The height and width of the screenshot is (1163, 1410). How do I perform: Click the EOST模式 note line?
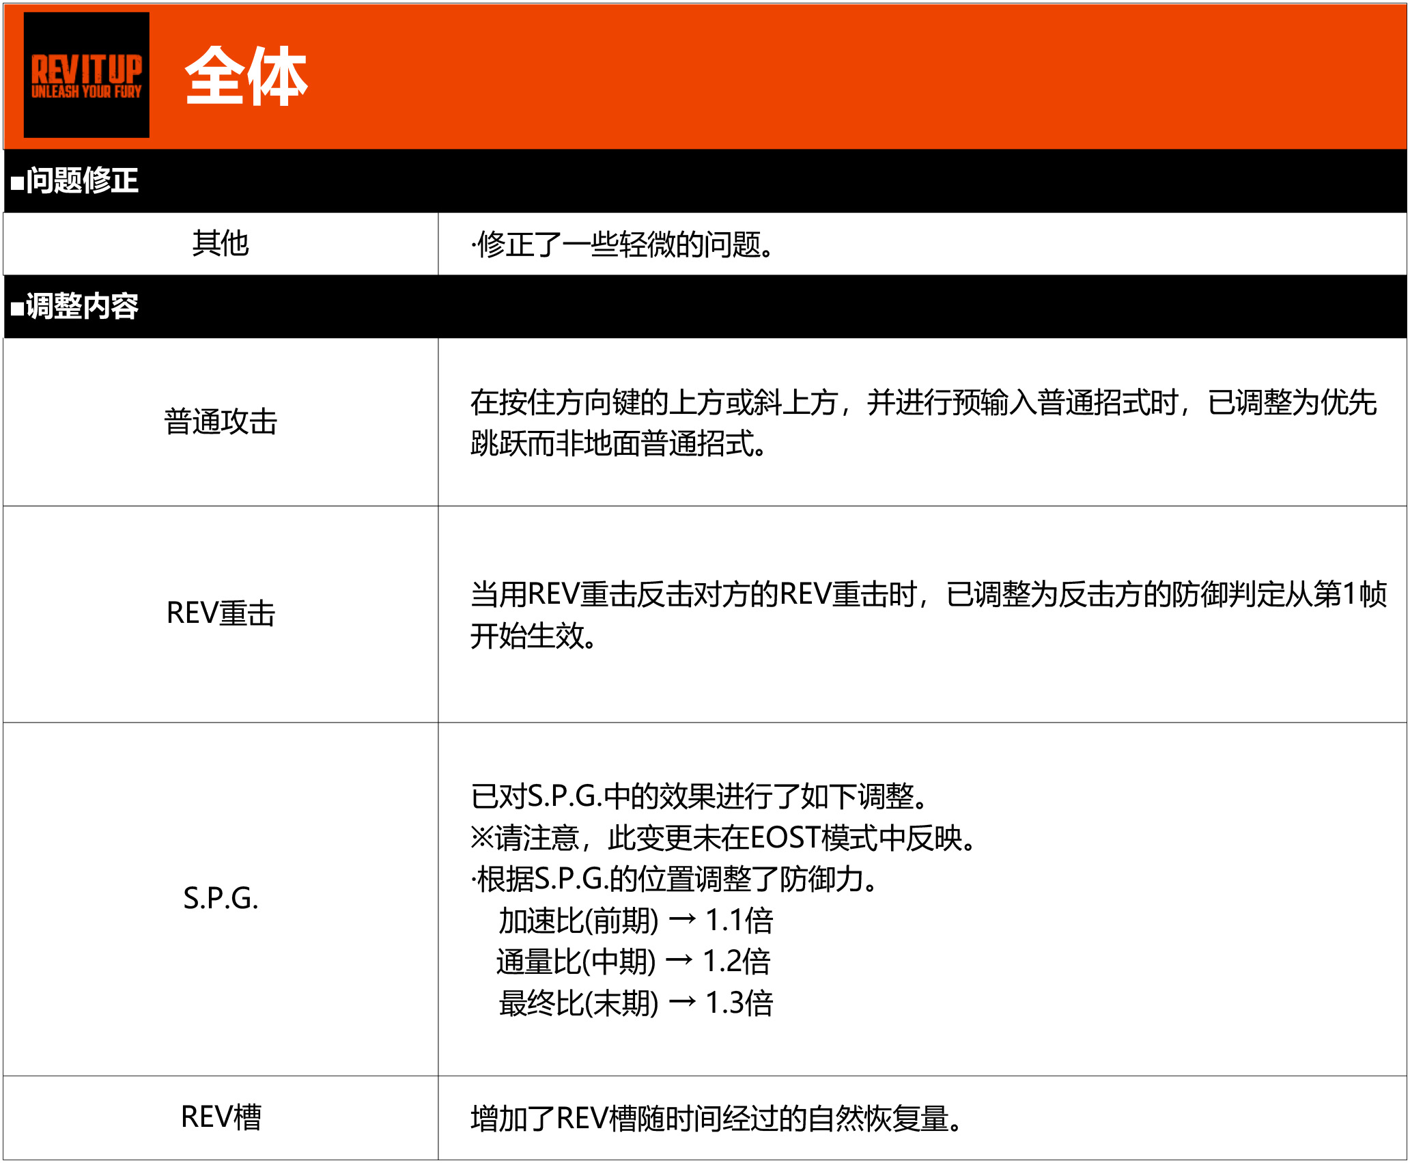(x=724, y=838)
